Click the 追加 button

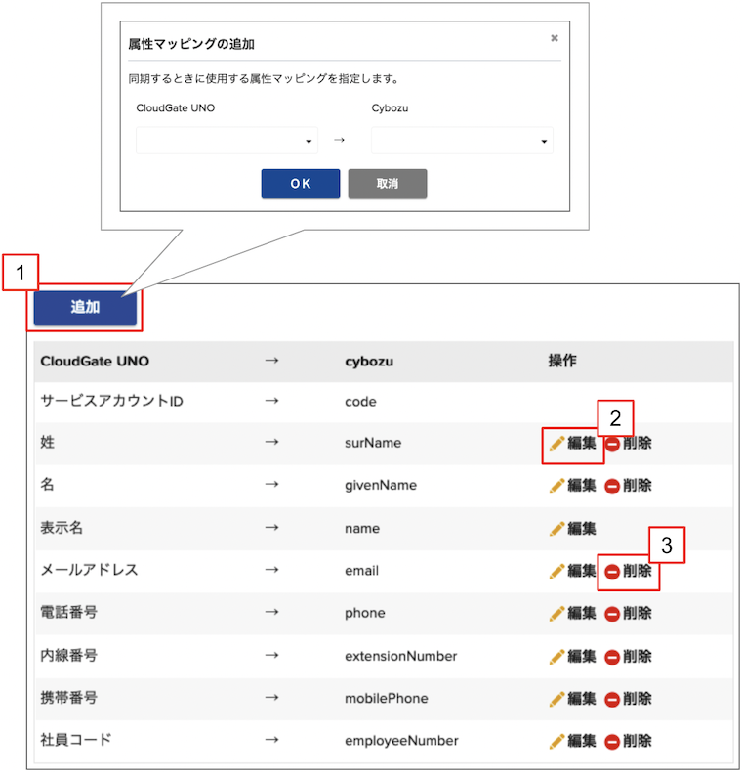85,307
